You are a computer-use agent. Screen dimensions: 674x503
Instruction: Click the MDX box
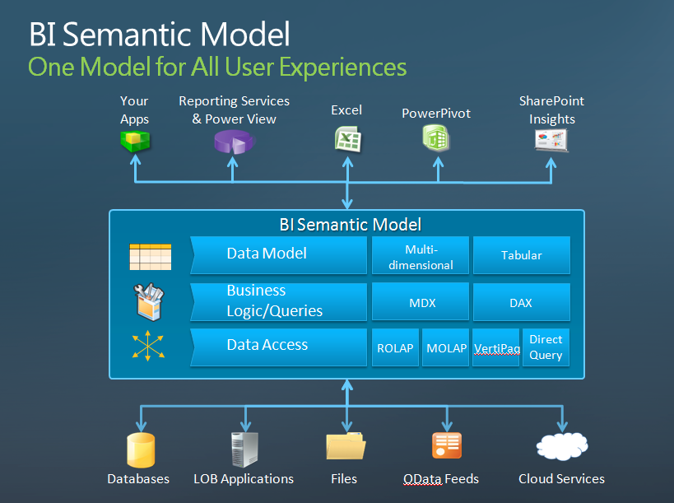tap(421, 301)
